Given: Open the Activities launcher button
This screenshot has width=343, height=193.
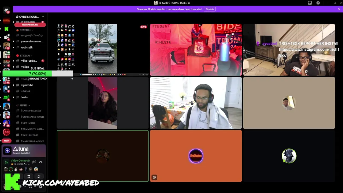Looking at the screenshot, I should coord(29,176).
